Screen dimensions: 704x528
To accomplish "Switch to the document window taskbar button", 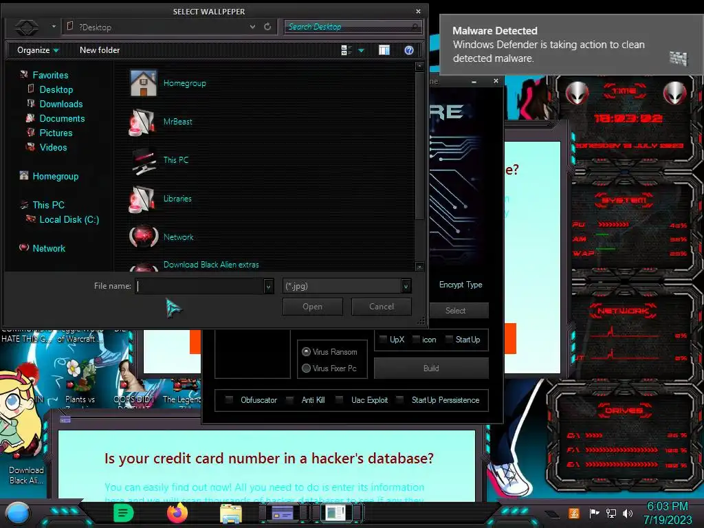I will (x=336, y=513).
